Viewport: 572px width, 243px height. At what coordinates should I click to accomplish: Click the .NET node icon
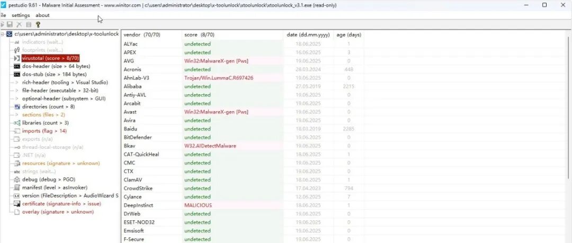(17, 156)
